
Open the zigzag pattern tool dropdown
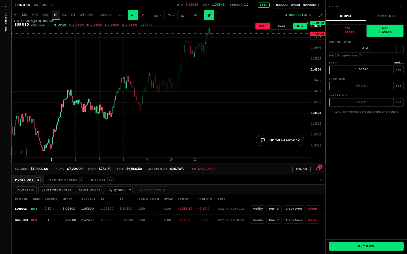coord(171,15)
